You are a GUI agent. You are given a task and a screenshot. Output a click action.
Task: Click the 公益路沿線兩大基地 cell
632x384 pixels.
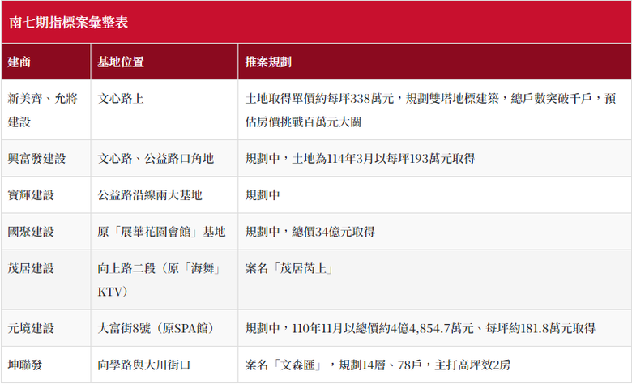[164, 195]
